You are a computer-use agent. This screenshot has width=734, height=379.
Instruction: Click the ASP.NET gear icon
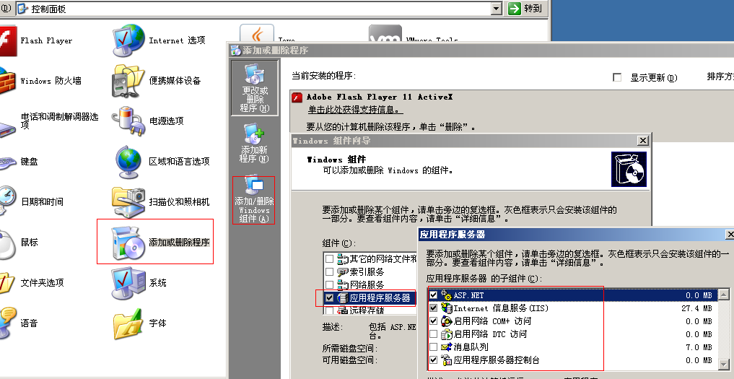(446, 295)
